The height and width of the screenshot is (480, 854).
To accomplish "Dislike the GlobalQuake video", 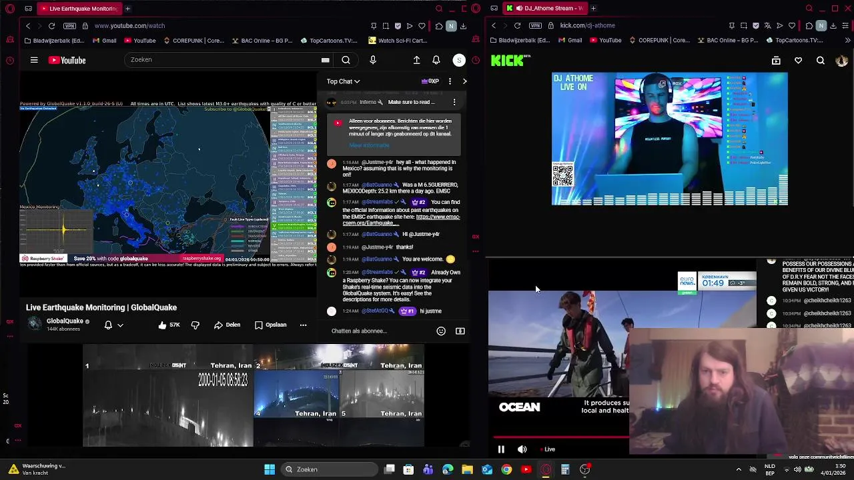I will [195, 325].
